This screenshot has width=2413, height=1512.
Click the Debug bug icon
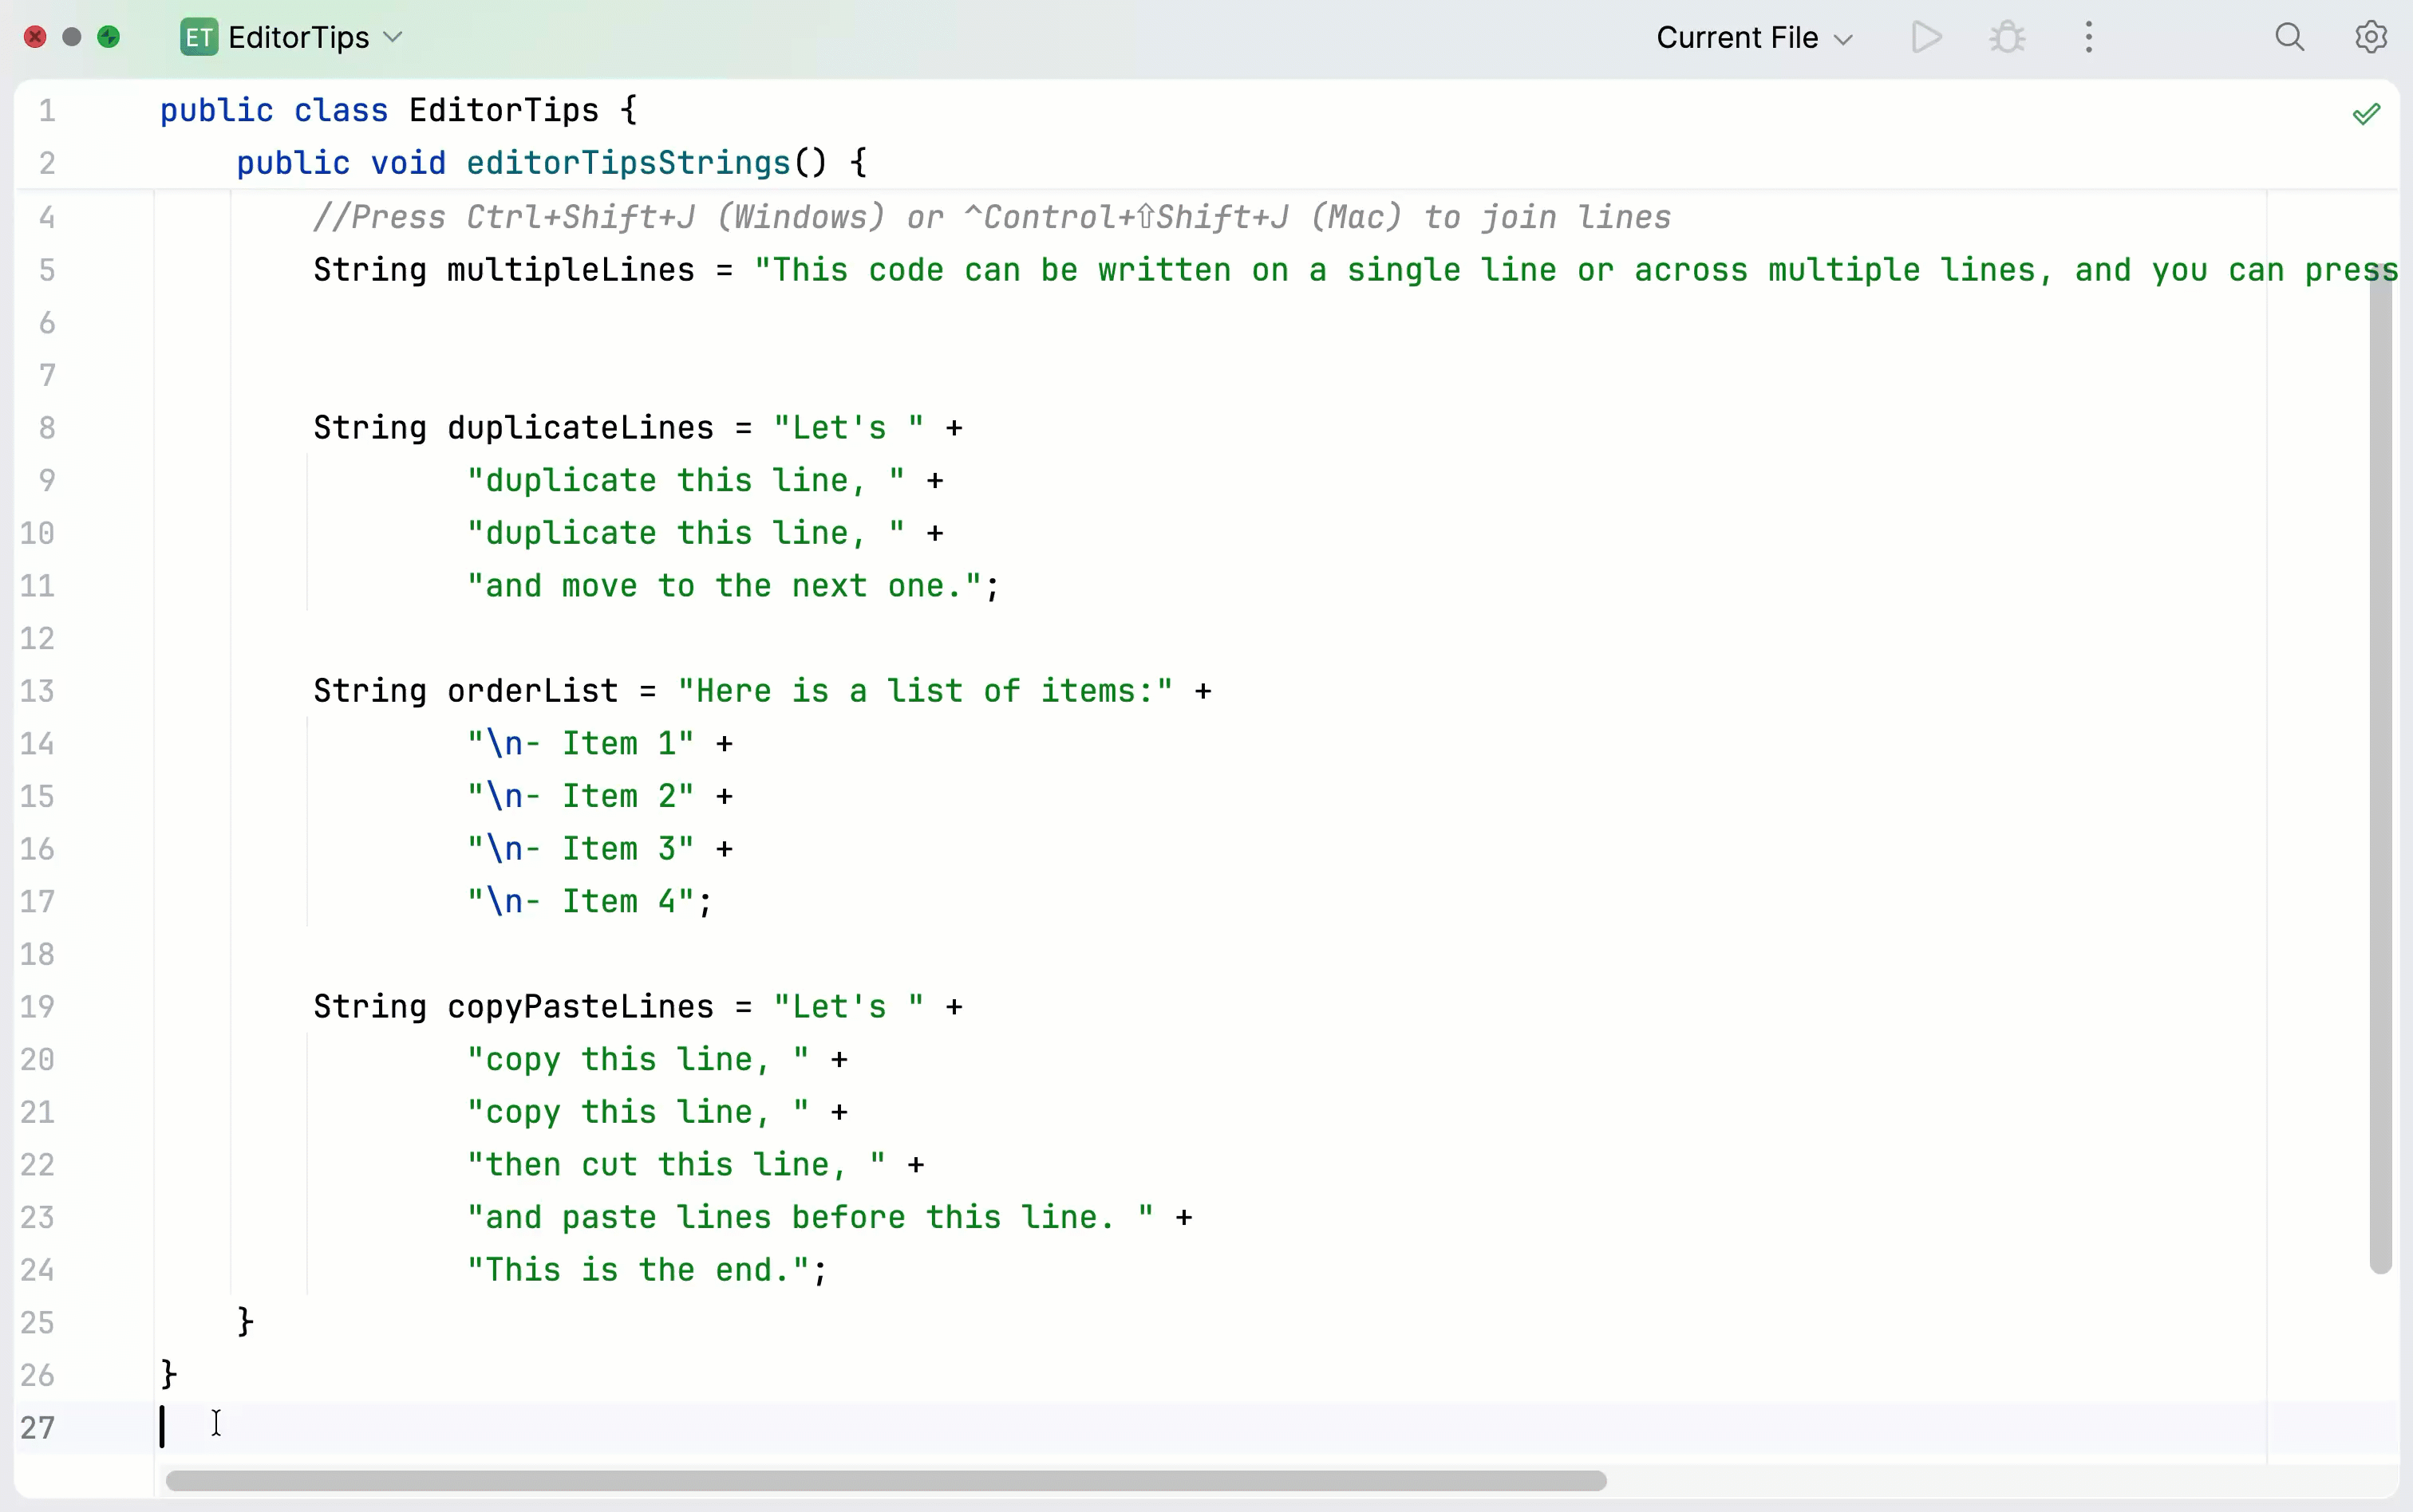2007,38
